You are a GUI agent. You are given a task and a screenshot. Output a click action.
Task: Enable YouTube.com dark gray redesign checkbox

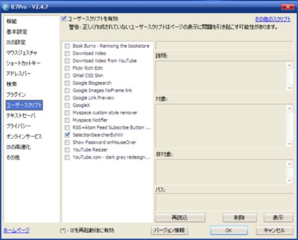point(67,157)
